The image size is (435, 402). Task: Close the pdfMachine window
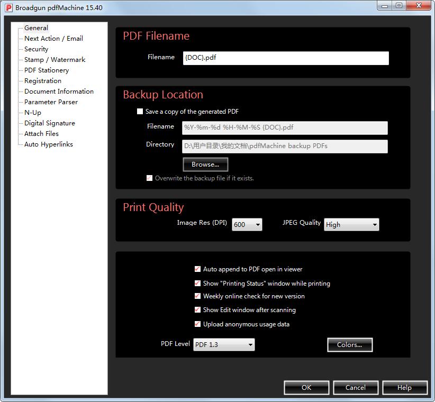(419, 5)
